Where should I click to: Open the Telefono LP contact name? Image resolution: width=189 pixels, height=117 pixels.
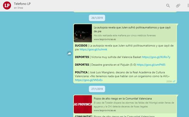[x=22, y=4]
